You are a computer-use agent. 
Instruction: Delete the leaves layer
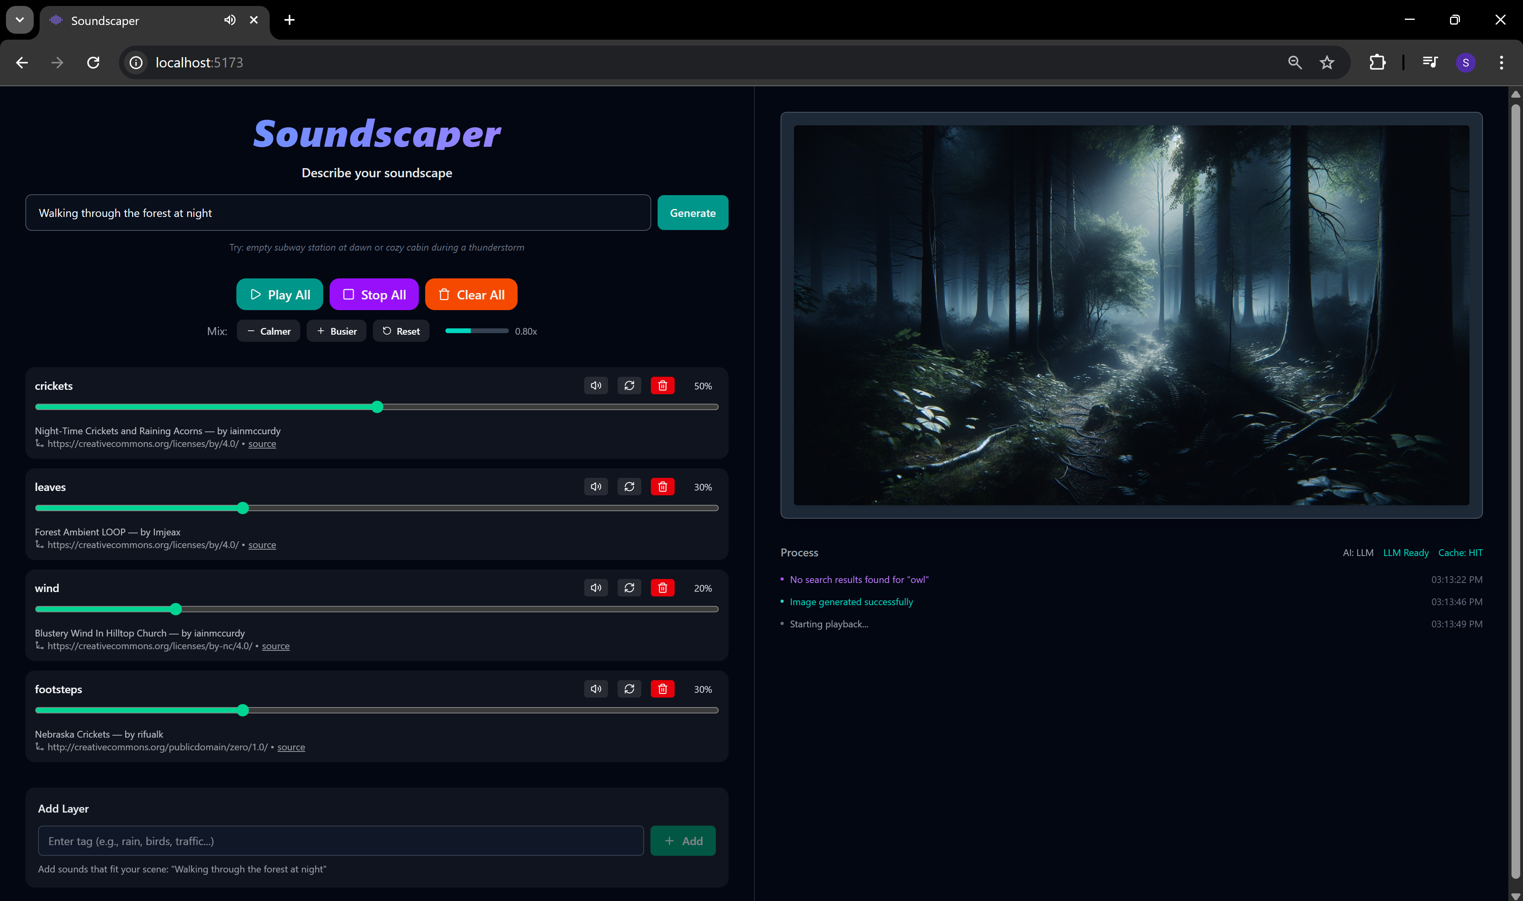(x=662, y=486)
